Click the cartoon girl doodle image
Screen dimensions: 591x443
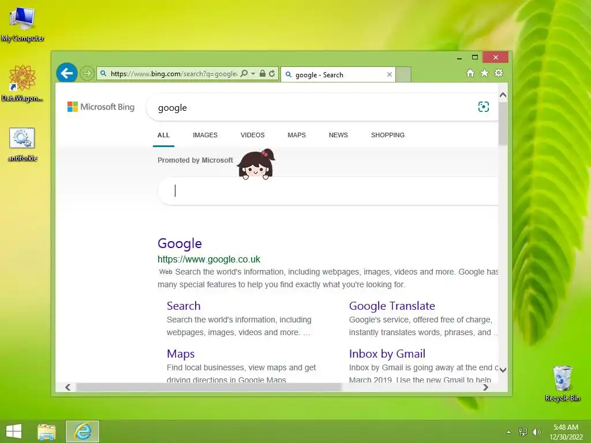256,164
